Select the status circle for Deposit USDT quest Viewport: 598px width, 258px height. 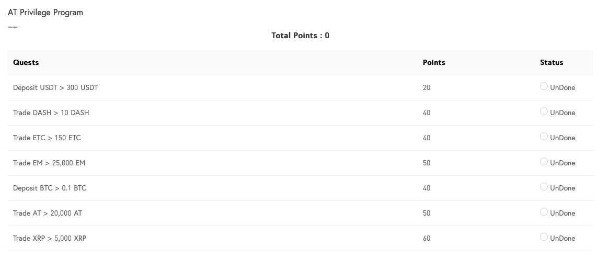[544, 86]
